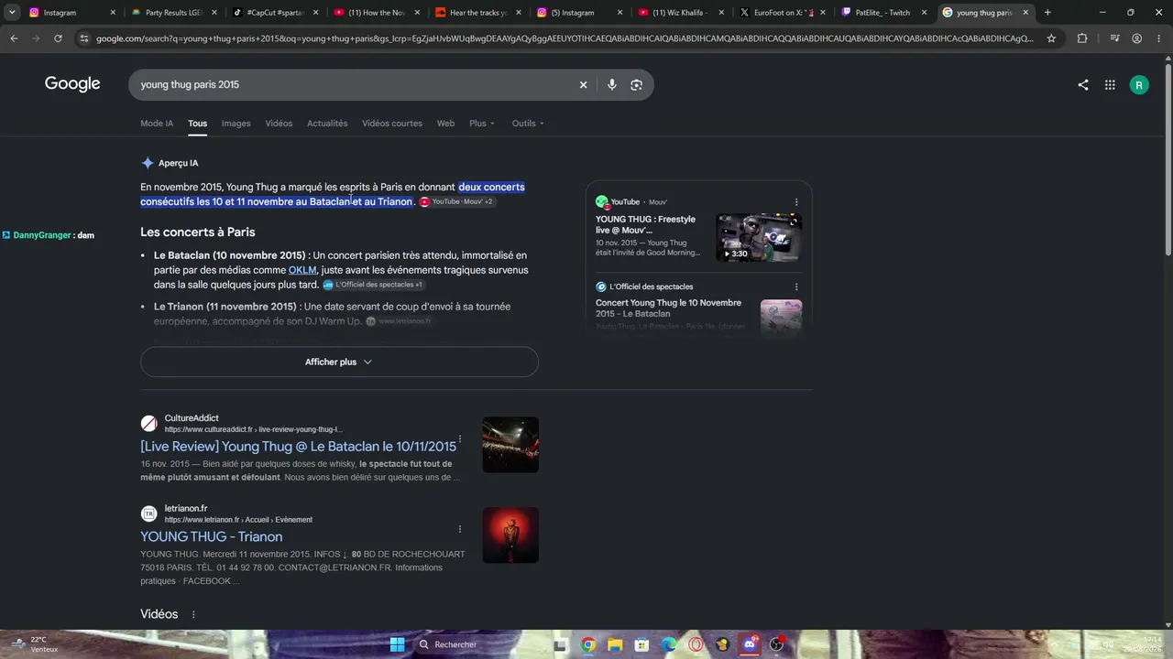This screenshot has height=659, width=1173.
Task: Open Chrome from the taskbar
Action: coord(588,644)
